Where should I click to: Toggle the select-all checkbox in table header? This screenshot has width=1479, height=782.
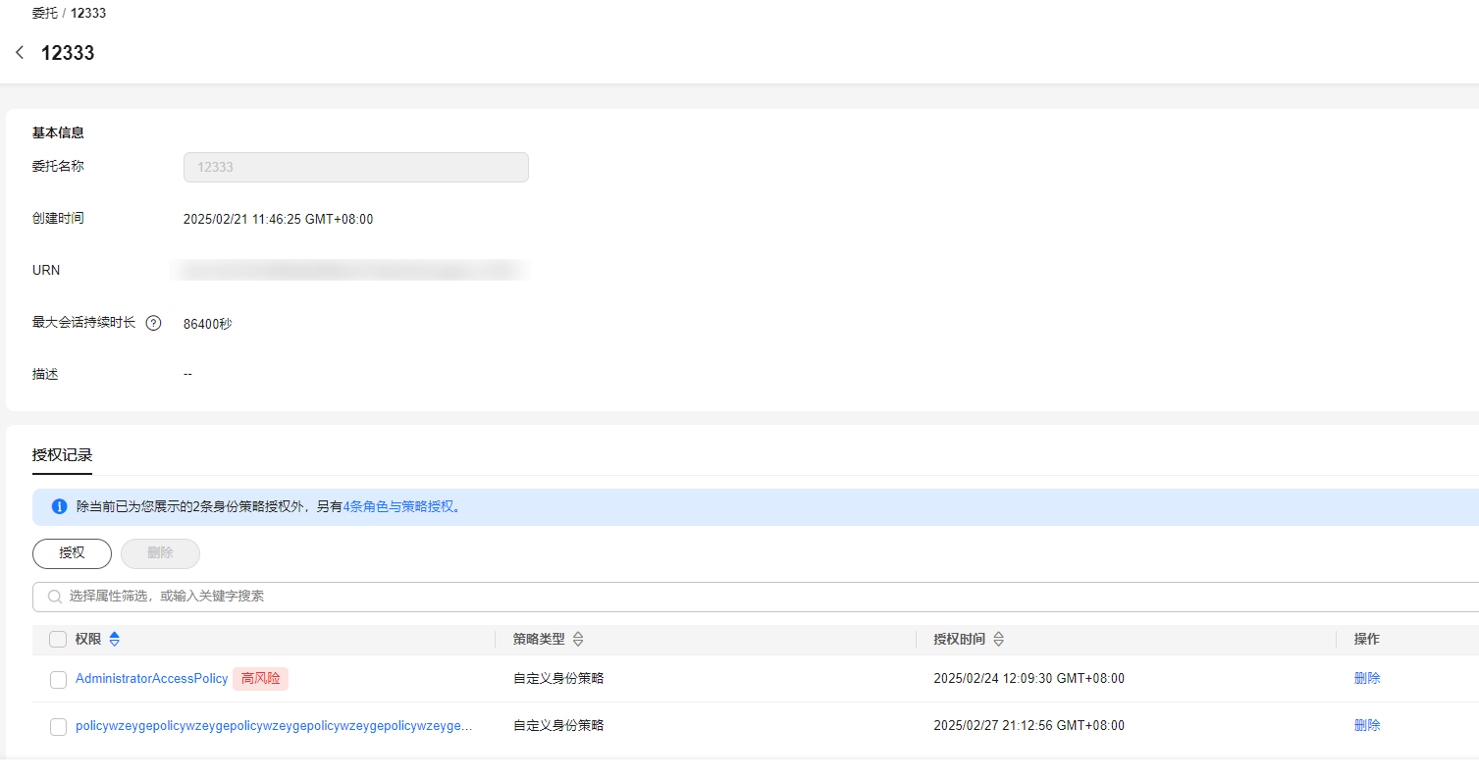click(x=58, y=640)
